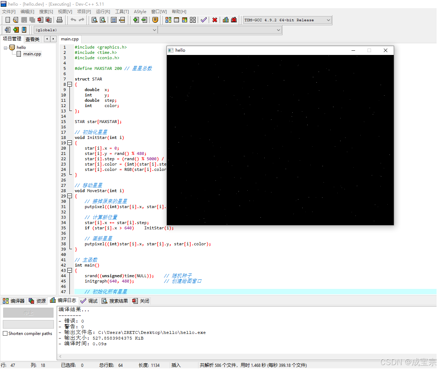Click the Debug checkmark toolbar icon
Image resolution: width=438 pixels, height=369 pixels.
pos(203,20)
